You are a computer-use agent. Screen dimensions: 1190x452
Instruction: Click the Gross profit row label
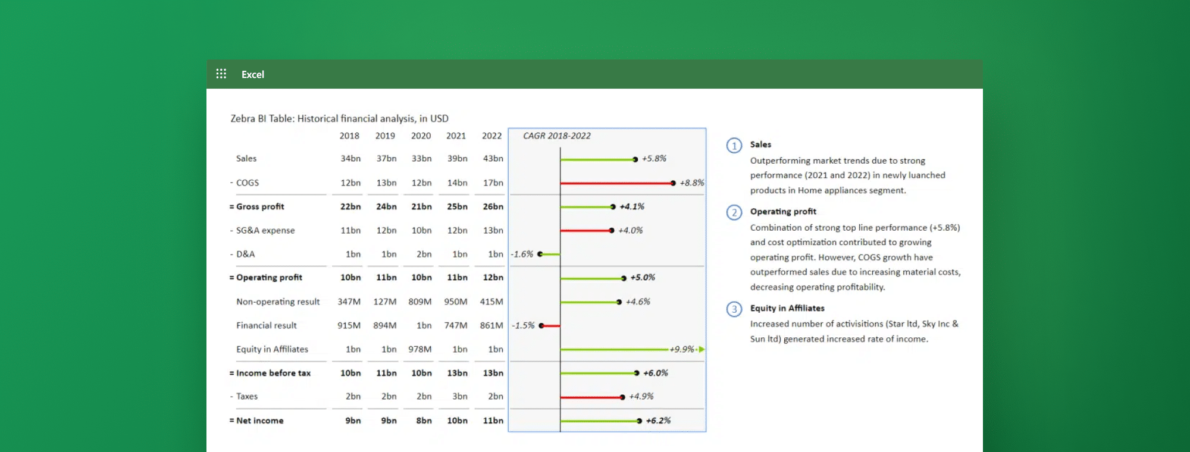(x=260, y=206)
